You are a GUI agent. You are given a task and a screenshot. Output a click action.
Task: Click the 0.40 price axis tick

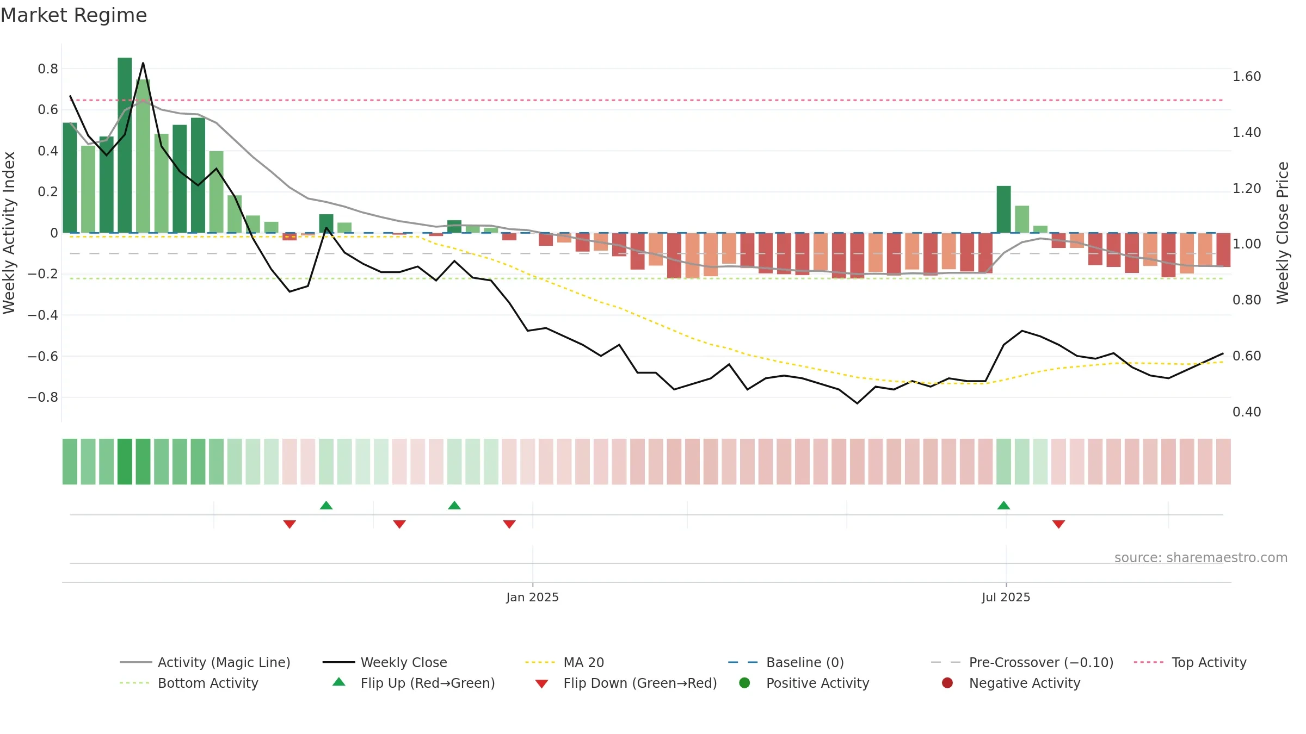pyautogui.click(x=1247, y=412)
